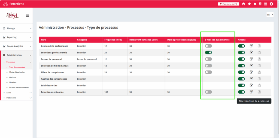Disable e-mail toggle for Entretiens professionnels
The width and height of the screenshot is (279, 138).
coord(208,52)
